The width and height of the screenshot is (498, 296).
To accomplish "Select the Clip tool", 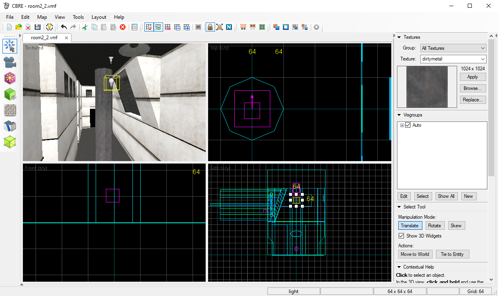I will coord(10,126).
